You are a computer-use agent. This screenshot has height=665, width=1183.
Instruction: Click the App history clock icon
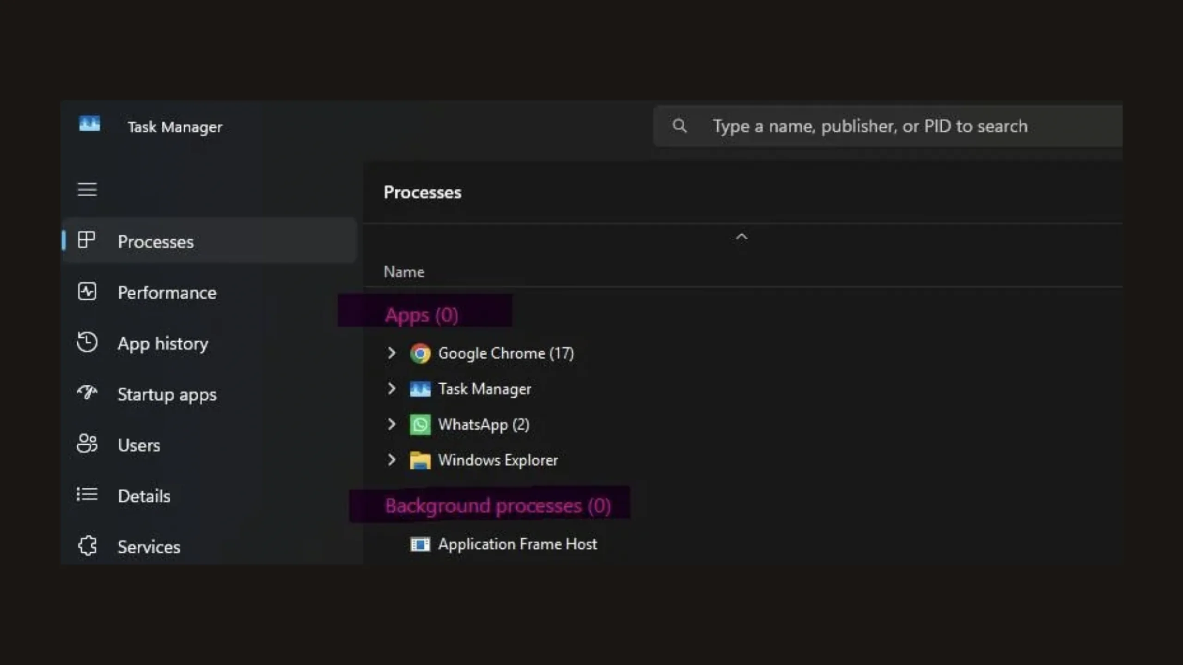pos(87,342)
